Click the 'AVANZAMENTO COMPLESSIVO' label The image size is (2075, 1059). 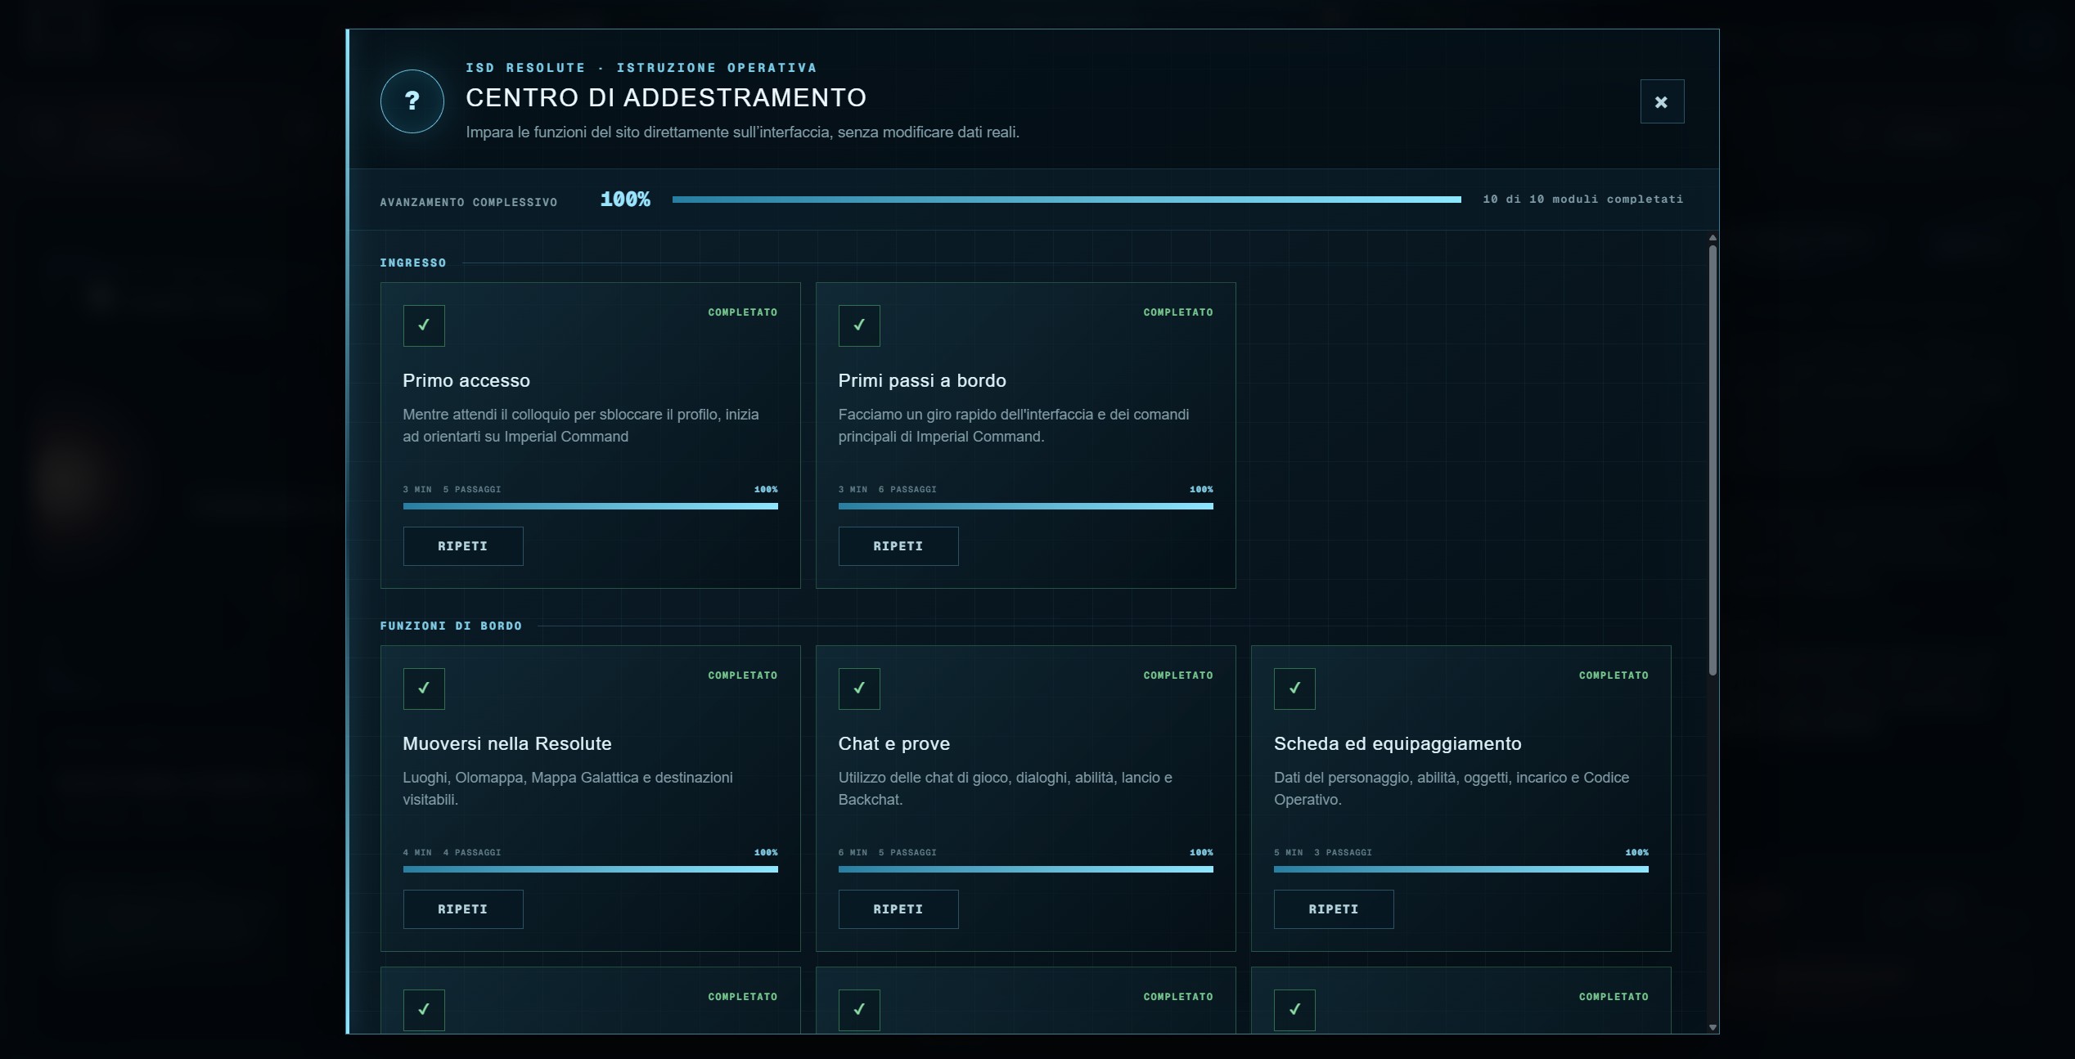(469, 202)
